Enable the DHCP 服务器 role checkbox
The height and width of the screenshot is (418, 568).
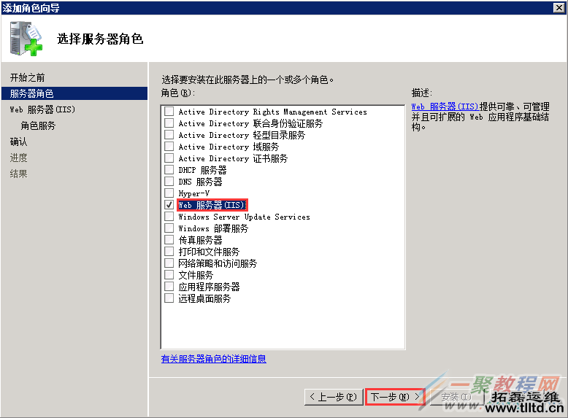169,170
